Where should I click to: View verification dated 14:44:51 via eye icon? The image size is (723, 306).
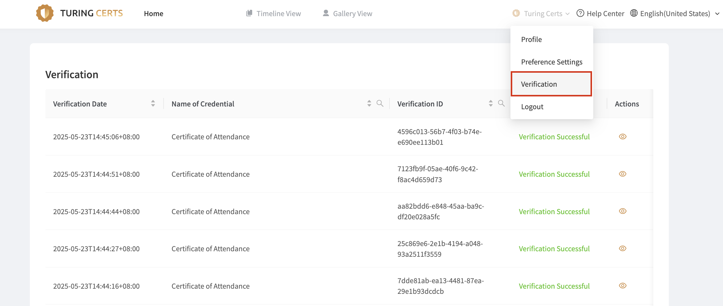click(x=622, y=174)
